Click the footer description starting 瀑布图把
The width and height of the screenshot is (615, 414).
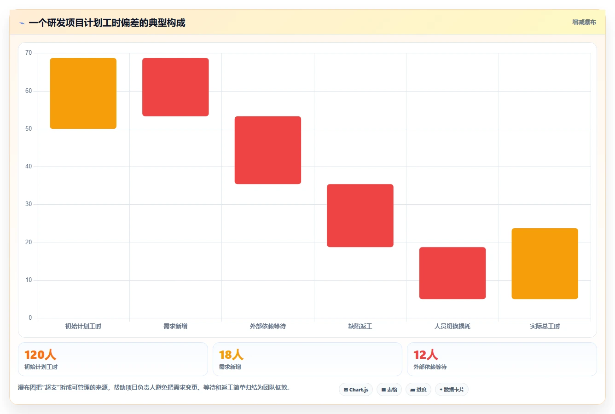click(x=155, y=387)
